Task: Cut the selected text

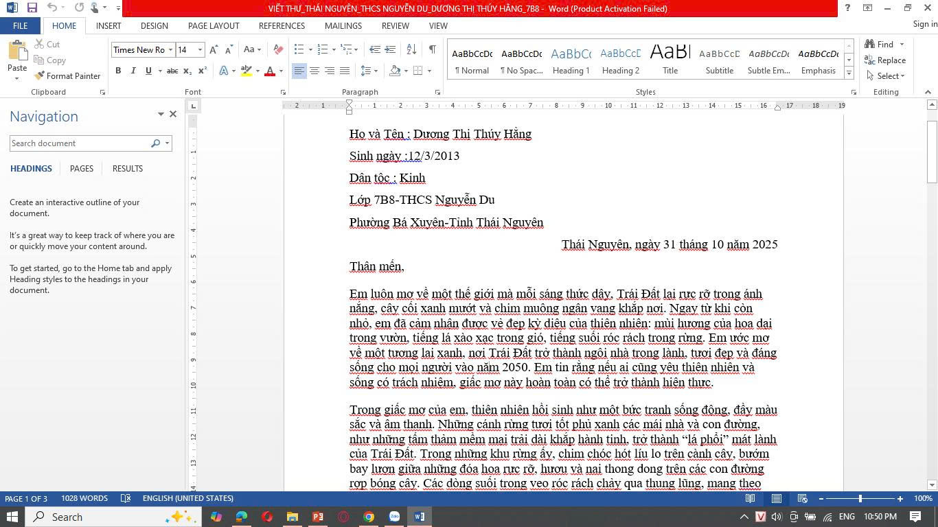Action: tap(47, 45)
